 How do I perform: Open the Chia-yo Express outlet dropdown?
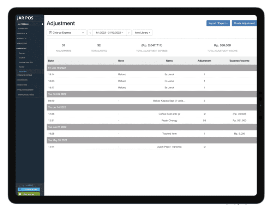67,33
